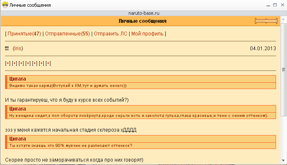The height and width of the screenshot is (165, 287).
Task: Open sender profile link Iris
Action: click(18, 49)
